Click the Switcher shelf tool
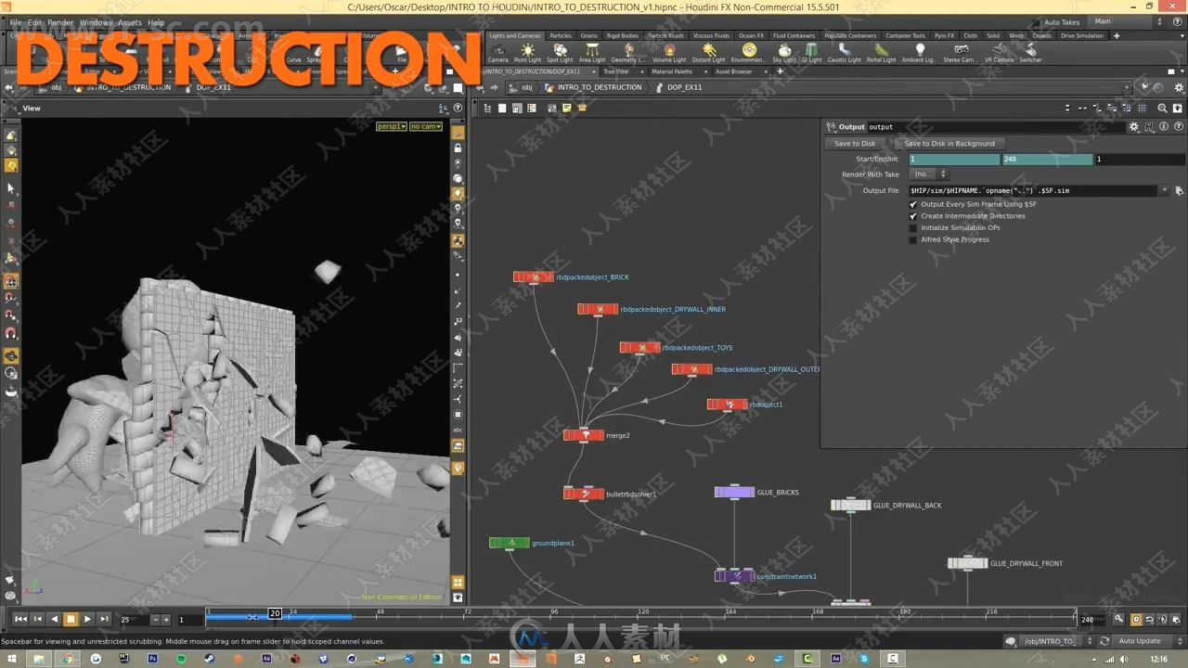The height and width of the screenshot is (668, 1188). 1030,53
